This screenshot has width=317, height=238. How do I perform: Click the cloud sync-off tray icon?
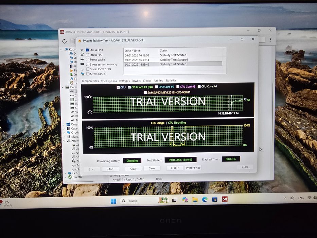[292, 198]
